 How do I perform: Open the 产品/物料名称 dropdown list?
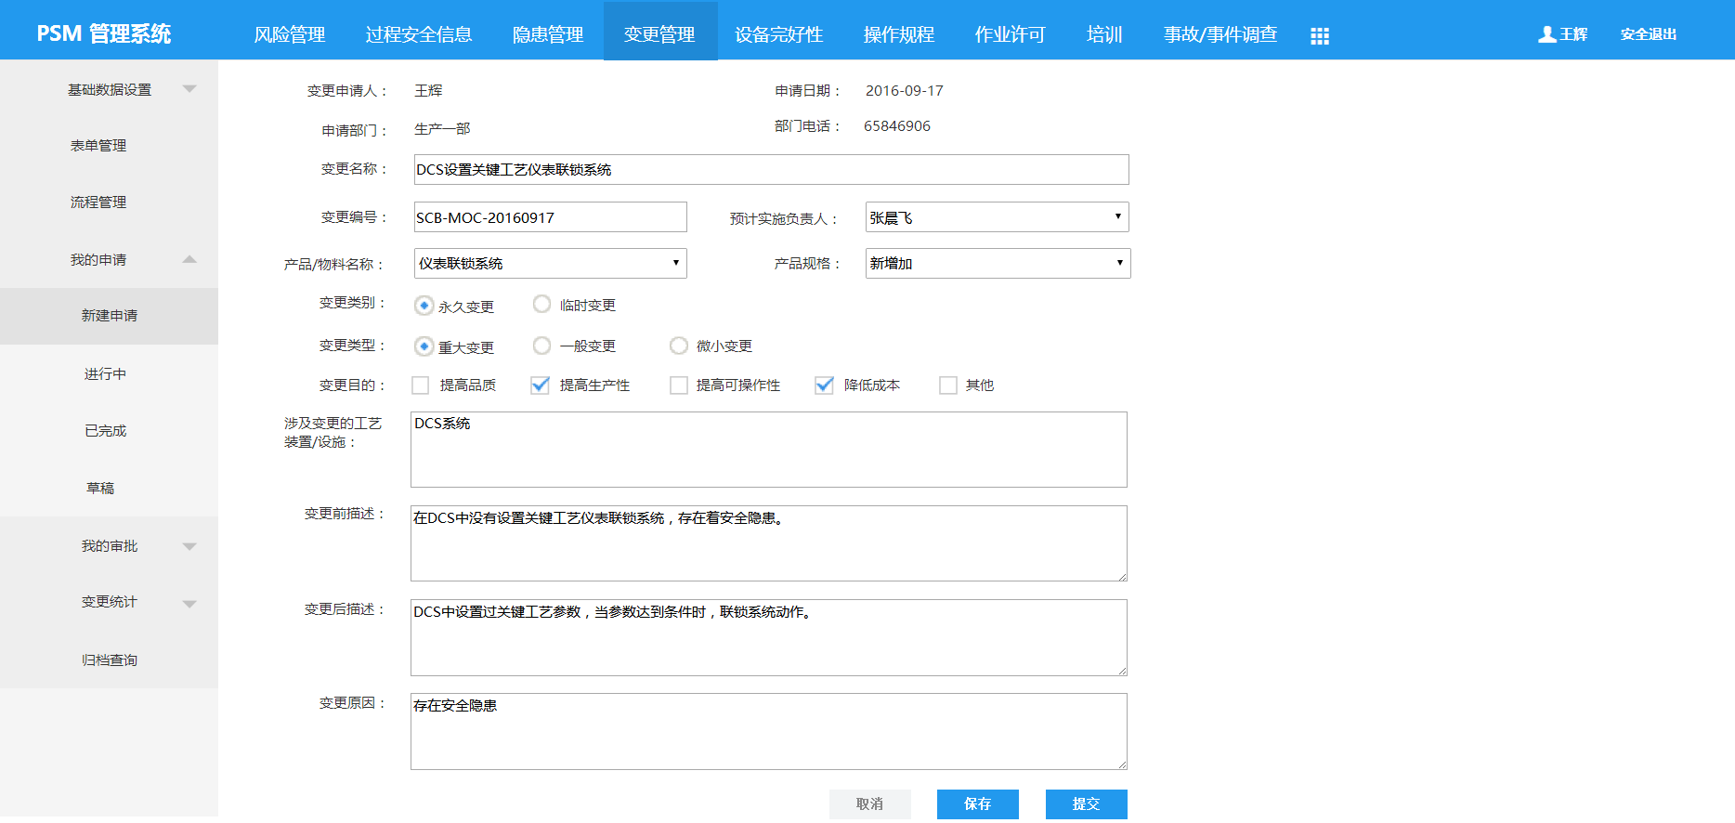[550, 264]
